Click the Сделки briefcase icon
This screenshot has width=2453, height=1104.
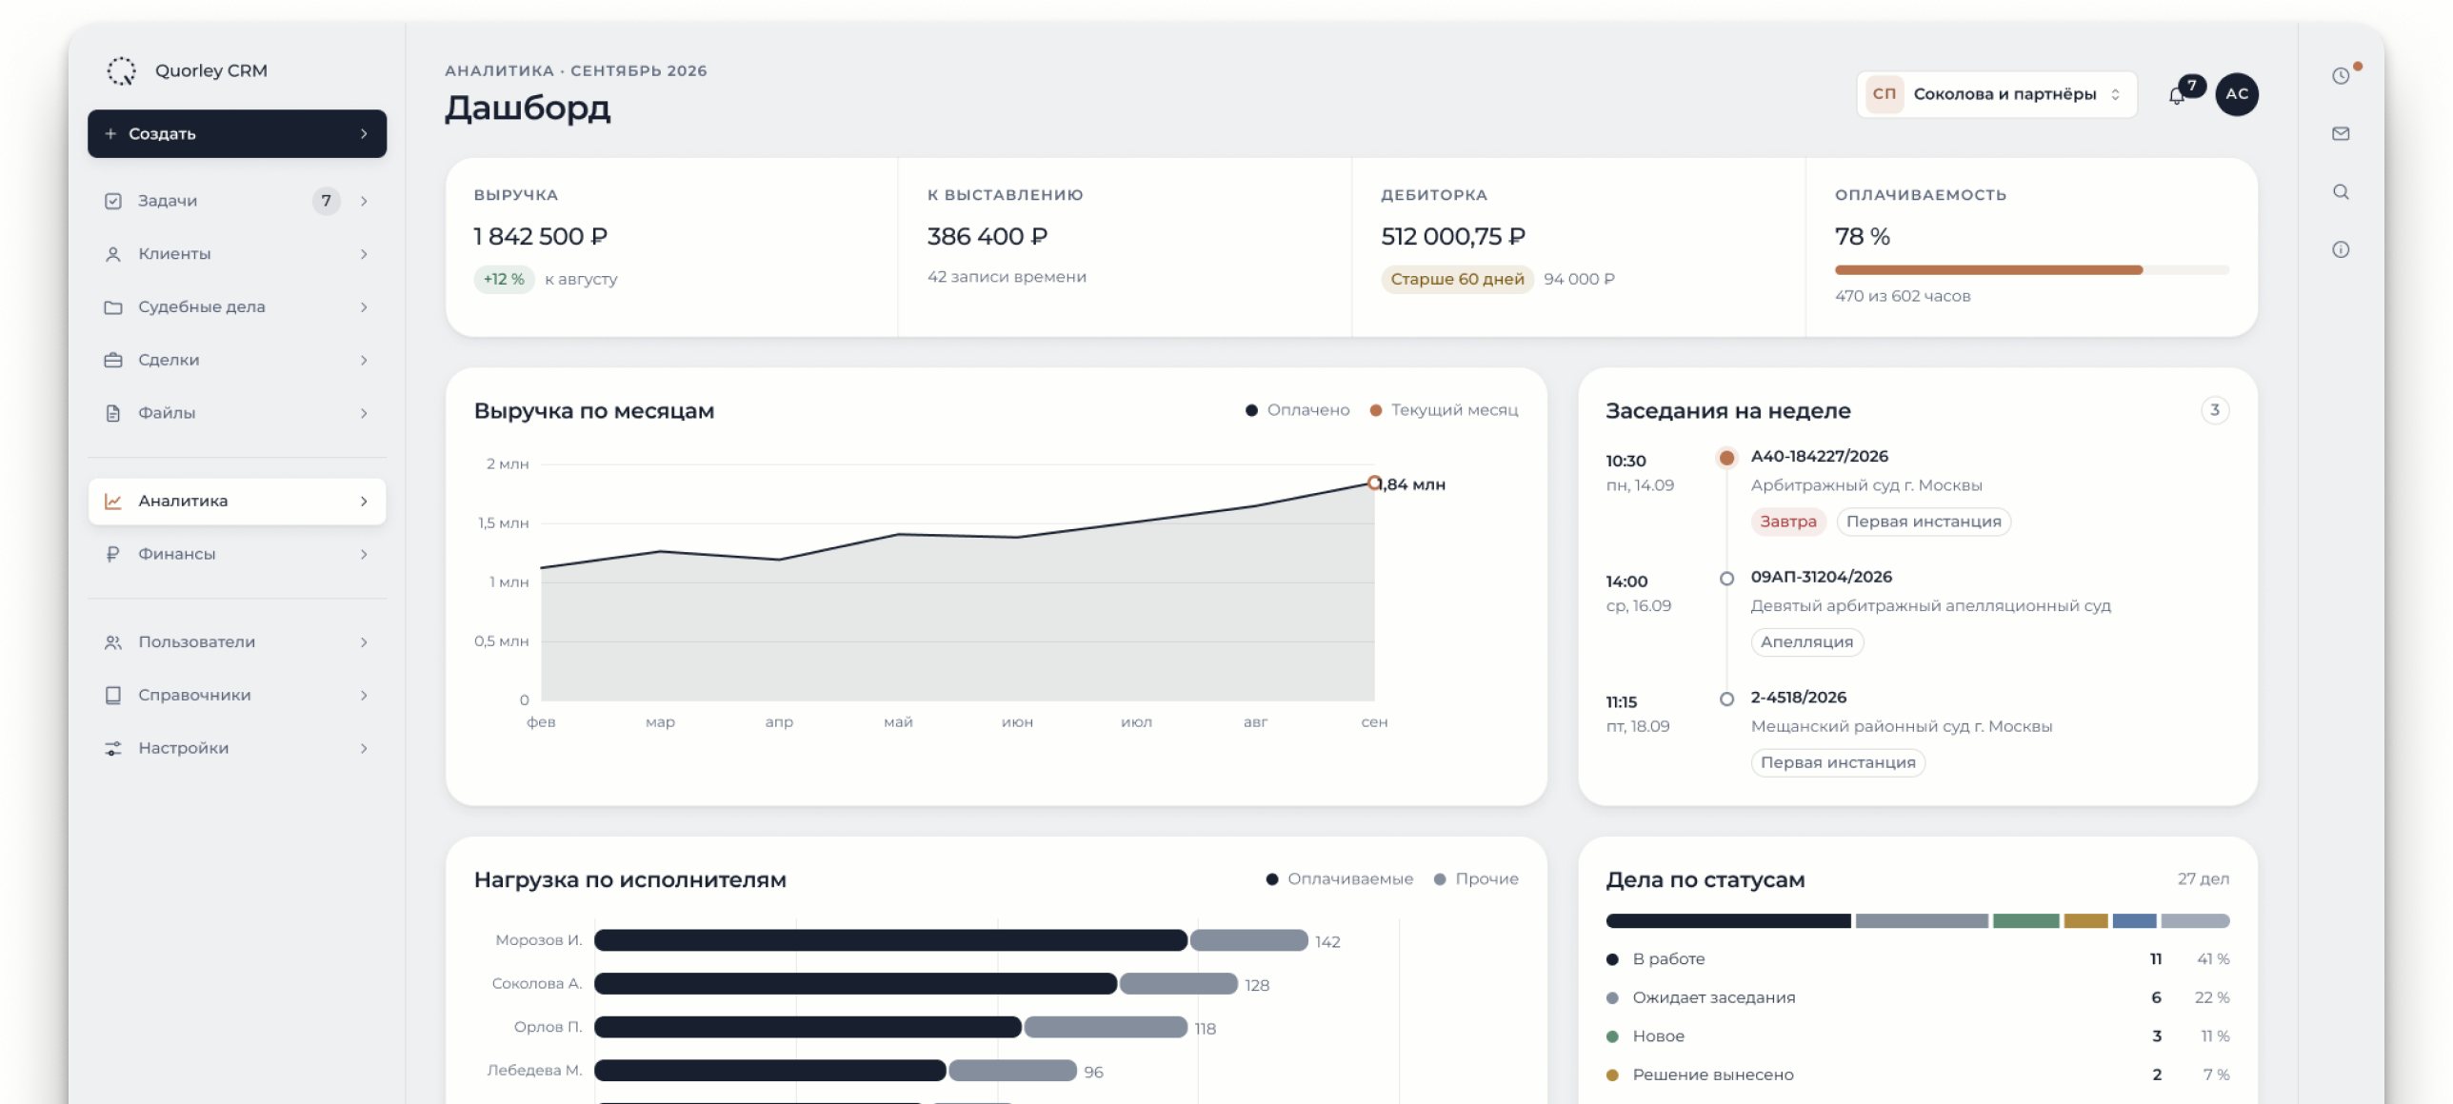(113, 361)
